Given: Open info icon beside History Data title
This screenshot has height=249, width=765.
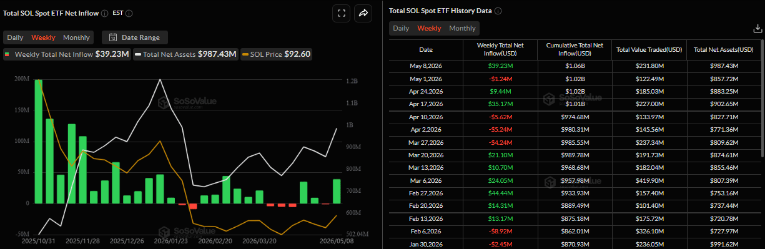Looking at the screenshot, I should (498, 11).
